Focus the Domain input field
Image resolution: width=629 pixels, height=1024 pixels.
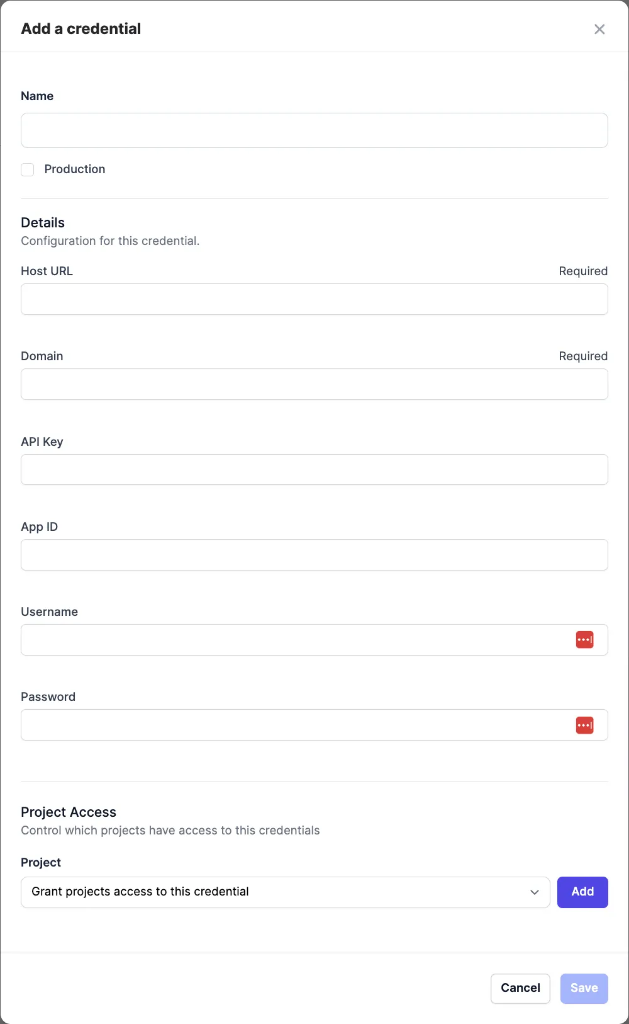point(314,384)
